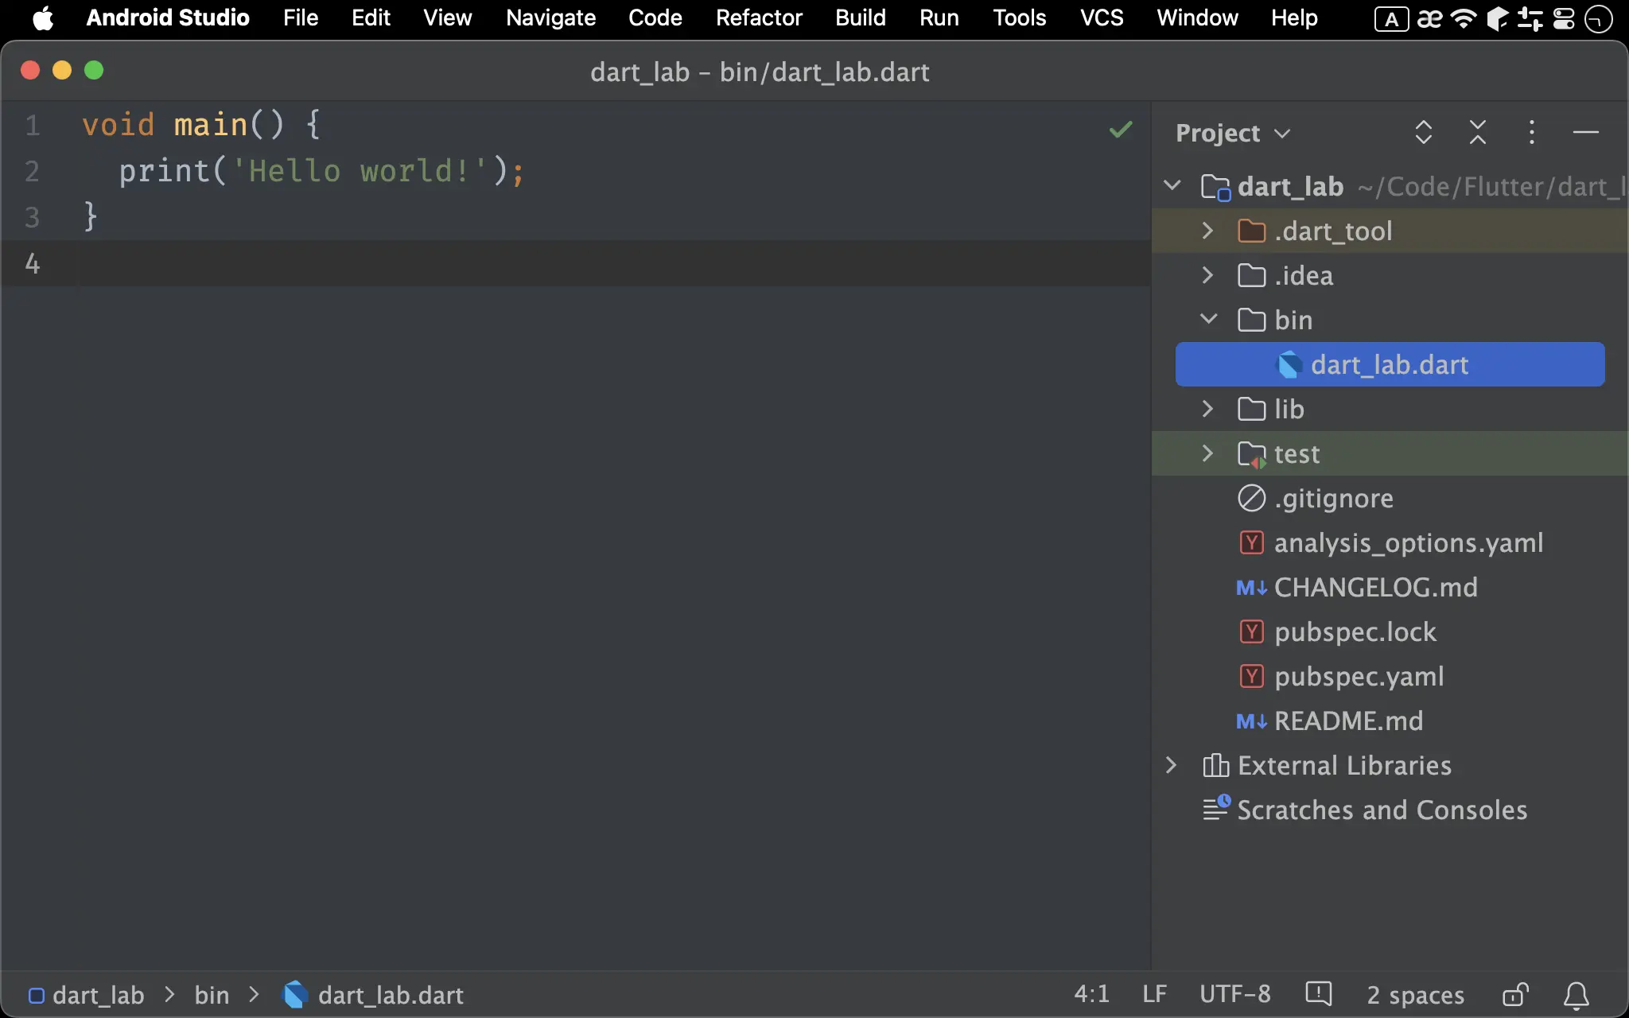This screenshot has width=1629, height=1018.
Task: Open the VCS menu
Action: point(1102,17)
